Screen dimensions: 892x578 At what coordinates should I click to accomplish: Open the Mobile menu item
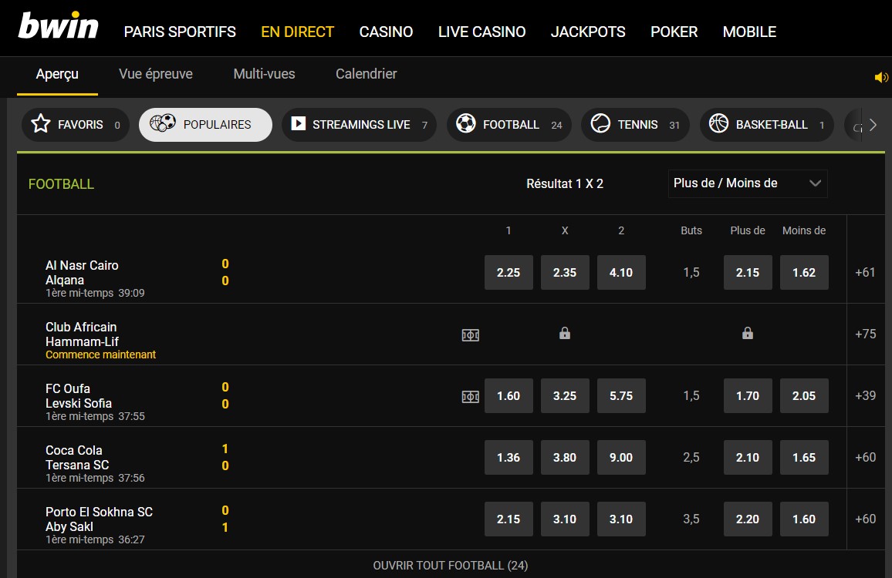[x=749, y=32]
